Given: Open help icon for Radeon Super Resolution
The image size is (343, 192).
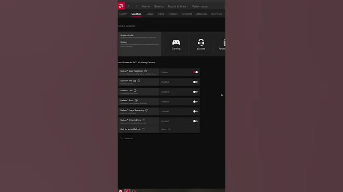Looking at the screenshot, I should (x=146, y=71).
